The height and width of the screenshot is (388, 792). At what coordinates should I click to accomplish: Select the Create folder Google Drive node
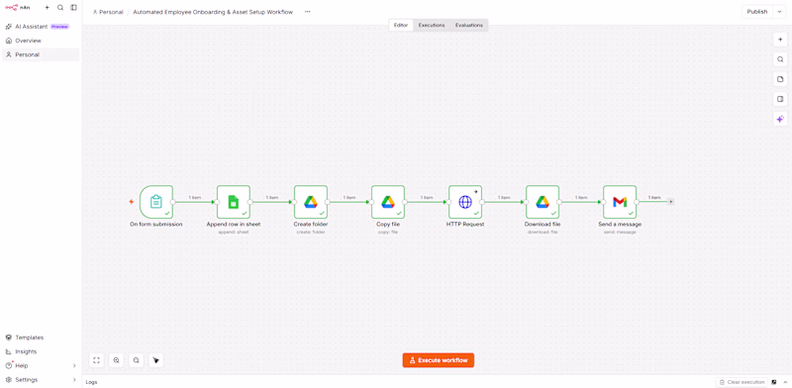click(311, 202)
